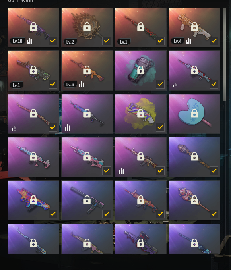Click the lock on the ornate golden mirror

tap(87, 27)
